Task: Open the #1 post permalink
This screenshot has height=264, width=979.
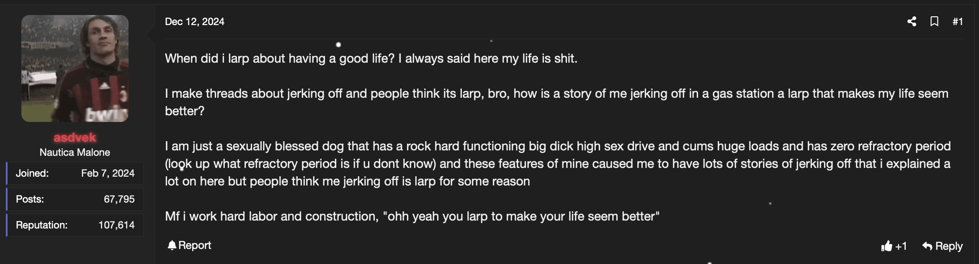Action: [x=958, y=21]
